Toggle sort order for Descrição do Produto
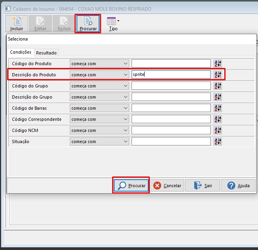This screenshot has height=250, width=258. [218, 75]
